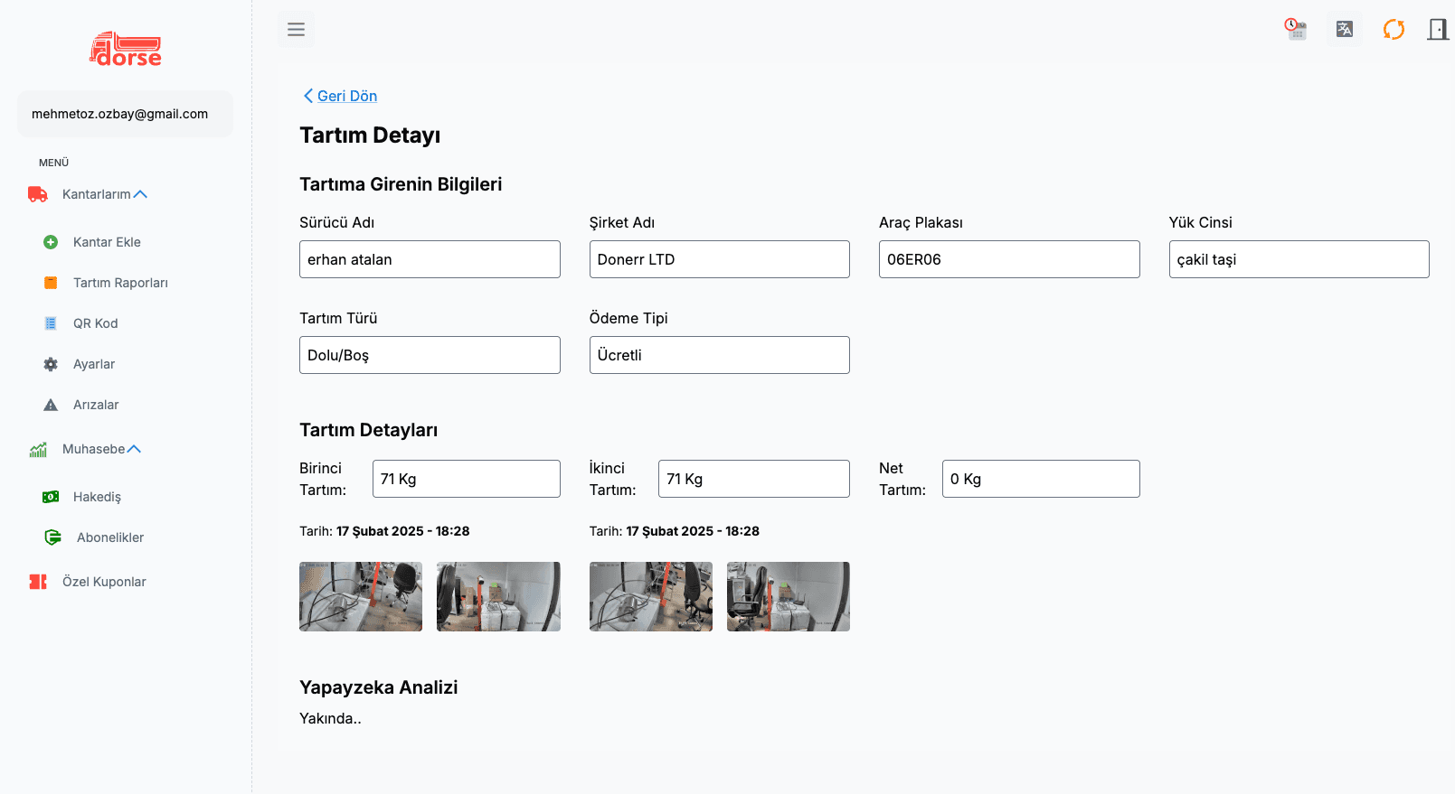
Task: Go to Arızalar in sidebar
Action: (x=96, y=405)
